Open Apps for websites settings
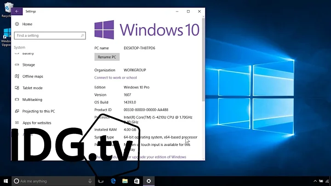The height and width of the screenshot is (186, 331). click(x=37, y=123)
